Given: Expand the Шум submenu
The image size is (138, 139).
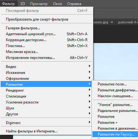Looking at the screenshot, I should tap(46, 108).
